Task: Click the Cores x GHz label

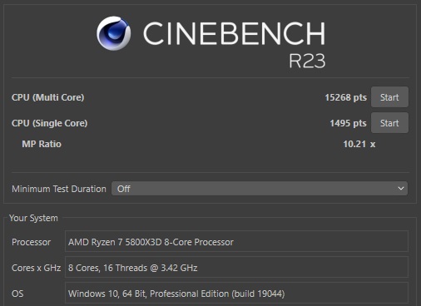Action: click(36, 268)
